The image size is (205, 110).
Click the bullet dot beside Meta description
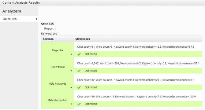[71, 104]
